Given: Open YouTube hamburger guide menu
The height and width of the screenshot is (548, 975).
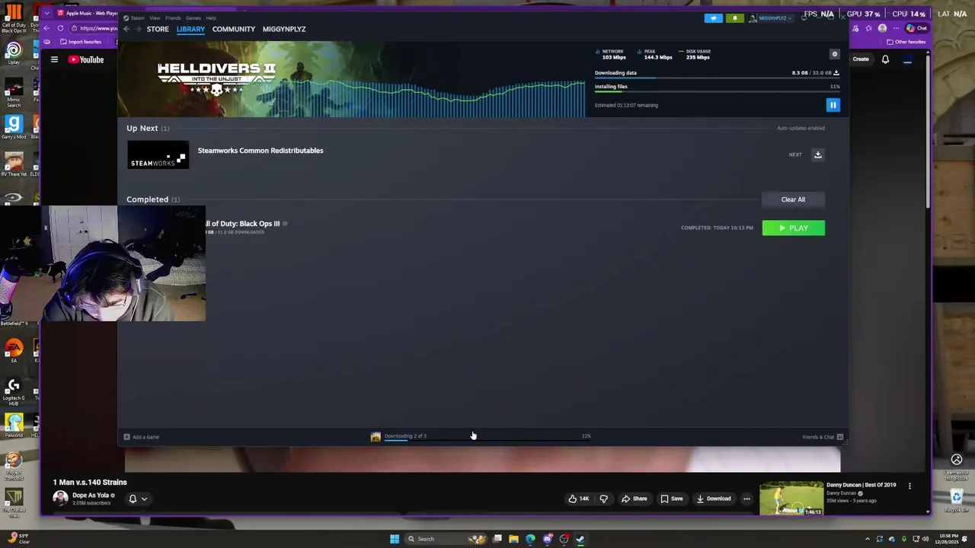Looking at the screenshot, I should coord(54,59).
